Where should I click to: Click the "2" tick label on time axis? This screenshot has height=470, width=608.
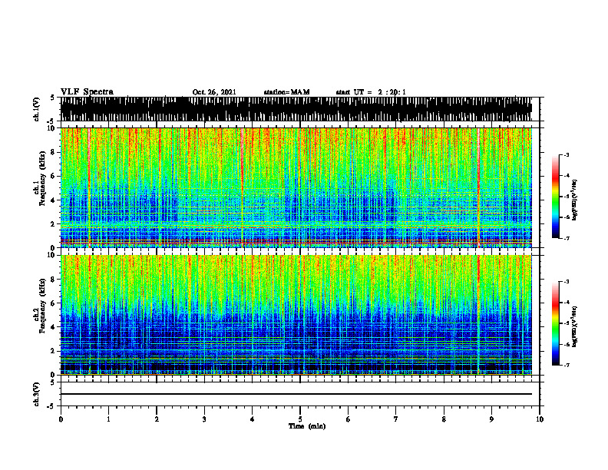coord(157,419)
